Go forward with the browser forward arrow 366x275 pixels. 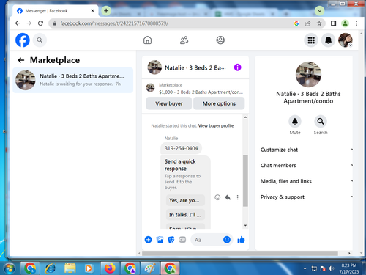[29, 23]
